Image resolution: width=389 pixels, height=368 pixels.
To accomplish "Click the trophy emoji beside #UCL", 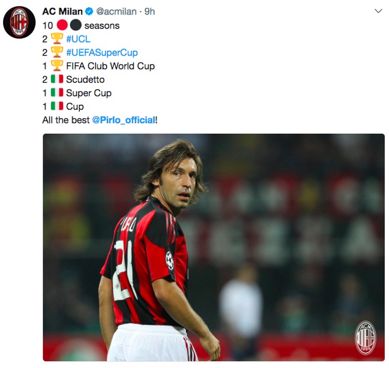I will point(57,38).
